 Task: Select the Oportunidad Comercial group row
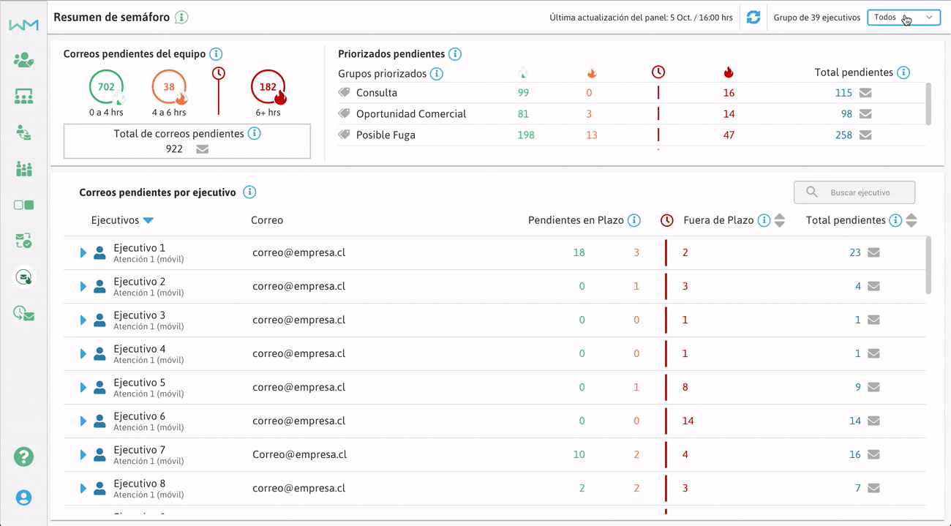pos(410,114)
